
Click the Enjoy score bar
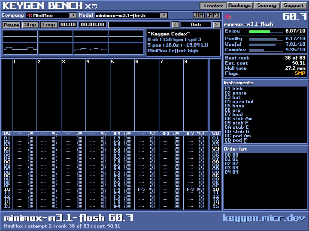(266, 31)
